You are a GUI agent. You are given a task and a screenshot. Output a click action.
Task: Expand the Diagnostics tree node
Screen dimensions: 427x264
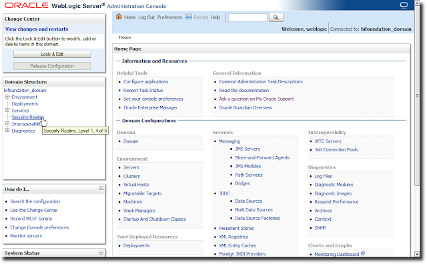[x=7, y=131]
